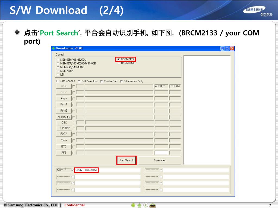This screenshot has width=278, height=208.
Task: Click the log output panel
Action: click(207, 110)
